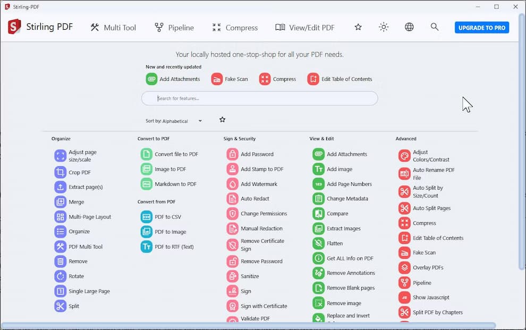Open the Flatten tool icon
Image resolution: width=526 pixels, height=330 pixels.
click(x=318, y=243)
